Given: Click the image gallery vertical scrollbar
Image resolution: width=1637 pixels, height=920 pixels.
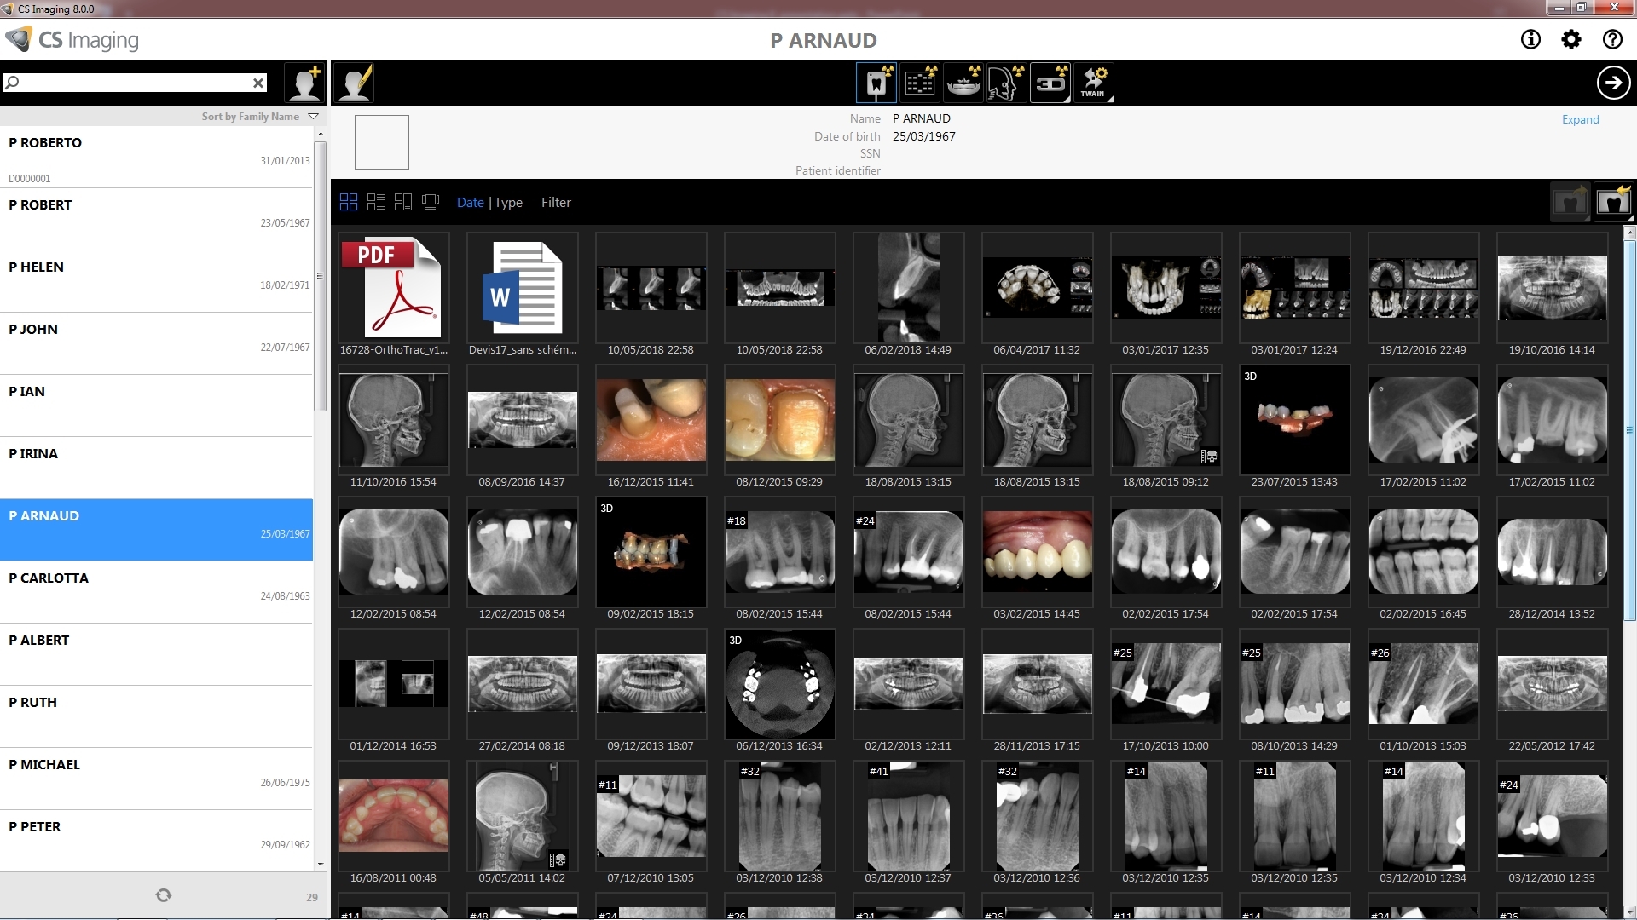Looking at the screenshot, I should (x=1629, y=430).
